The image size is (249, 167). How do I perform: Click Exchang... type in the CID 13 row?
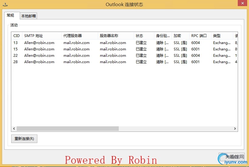pos(222,43)
